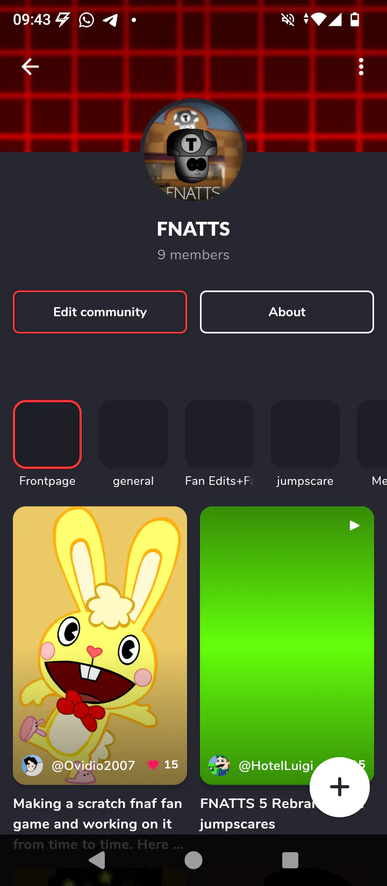Viewport: 387px width, 886px height.
Task: Tap the Android home navigation button
Action: pos(193,860)
